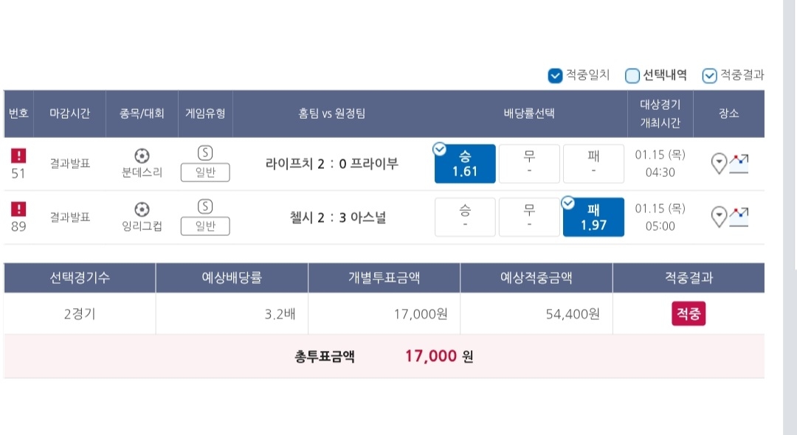Show the trend chart icon for match 89

739,217
